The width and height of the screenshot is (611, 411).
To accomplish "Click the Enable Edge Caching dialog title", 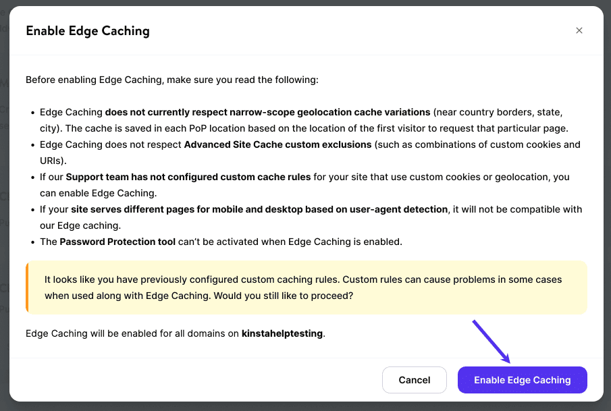I will coord(88,30).
